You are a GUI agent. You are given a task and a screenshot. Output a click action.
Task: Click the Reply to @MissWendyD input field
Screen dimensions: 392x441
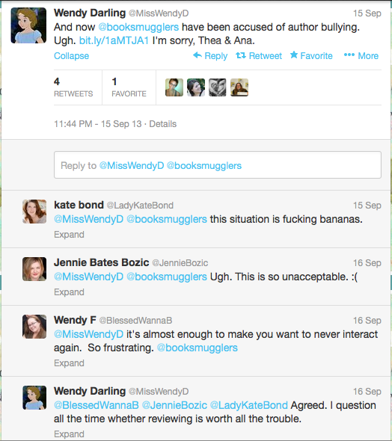click(x=218, y=164)
